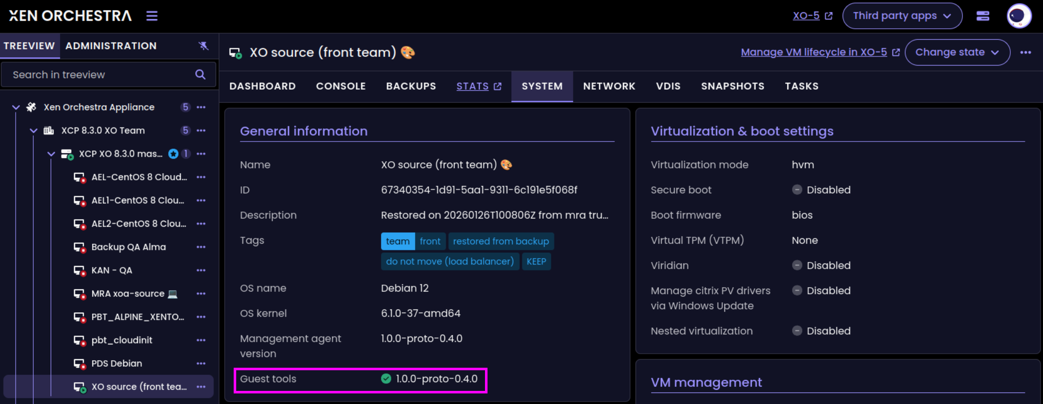
Task: Open options for XCP 8.3.0 XO Team row
Action: 201,130
